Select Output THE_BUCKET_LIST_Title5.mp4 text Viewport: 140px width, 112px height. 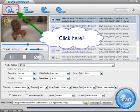pyautogui.click(x=114, y=52)
